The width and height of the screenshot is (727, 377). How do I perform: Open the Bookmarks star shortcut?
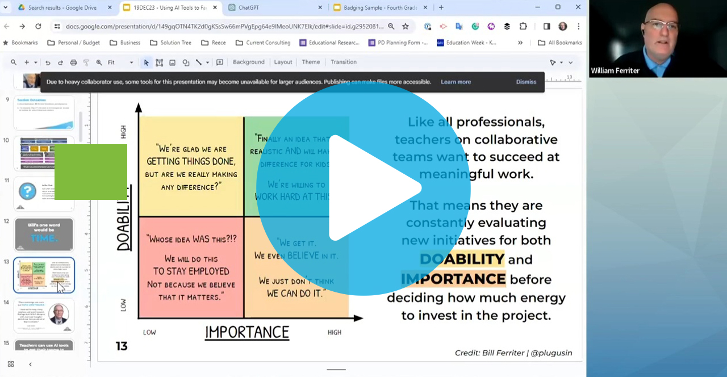[20, 43]
